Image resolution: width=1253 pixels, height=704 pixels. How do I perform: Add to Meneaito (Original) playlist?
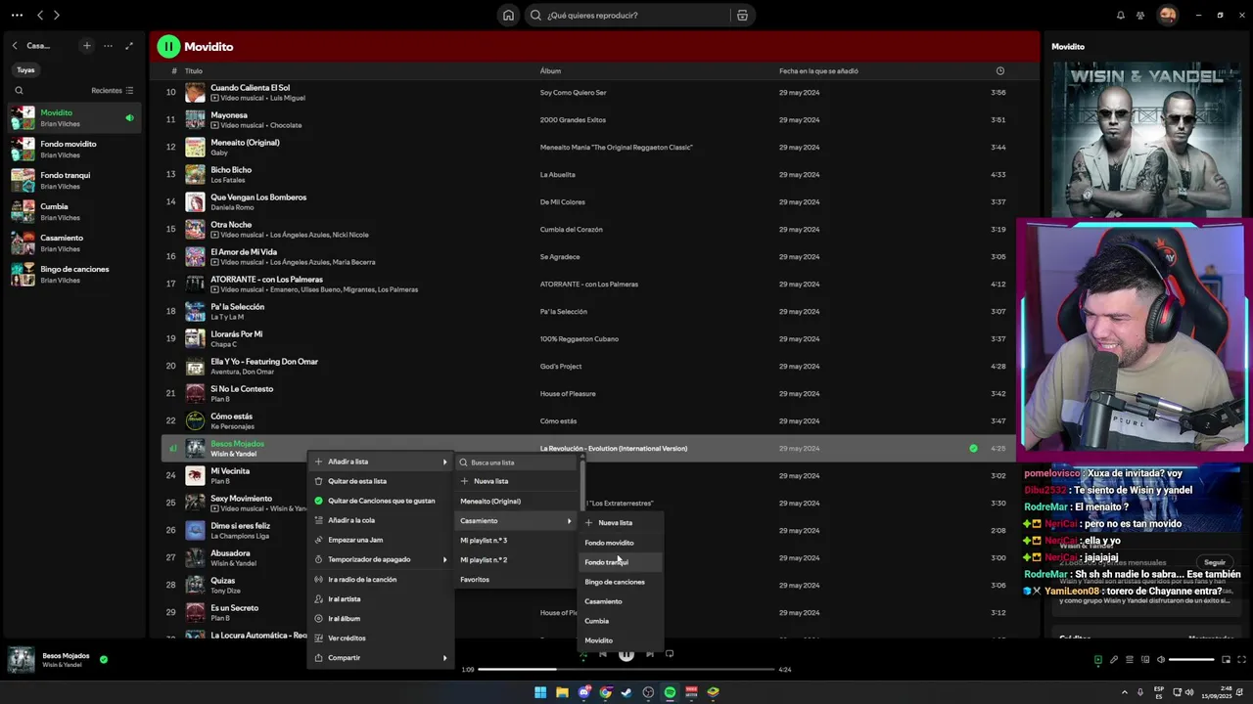[517, 501]
